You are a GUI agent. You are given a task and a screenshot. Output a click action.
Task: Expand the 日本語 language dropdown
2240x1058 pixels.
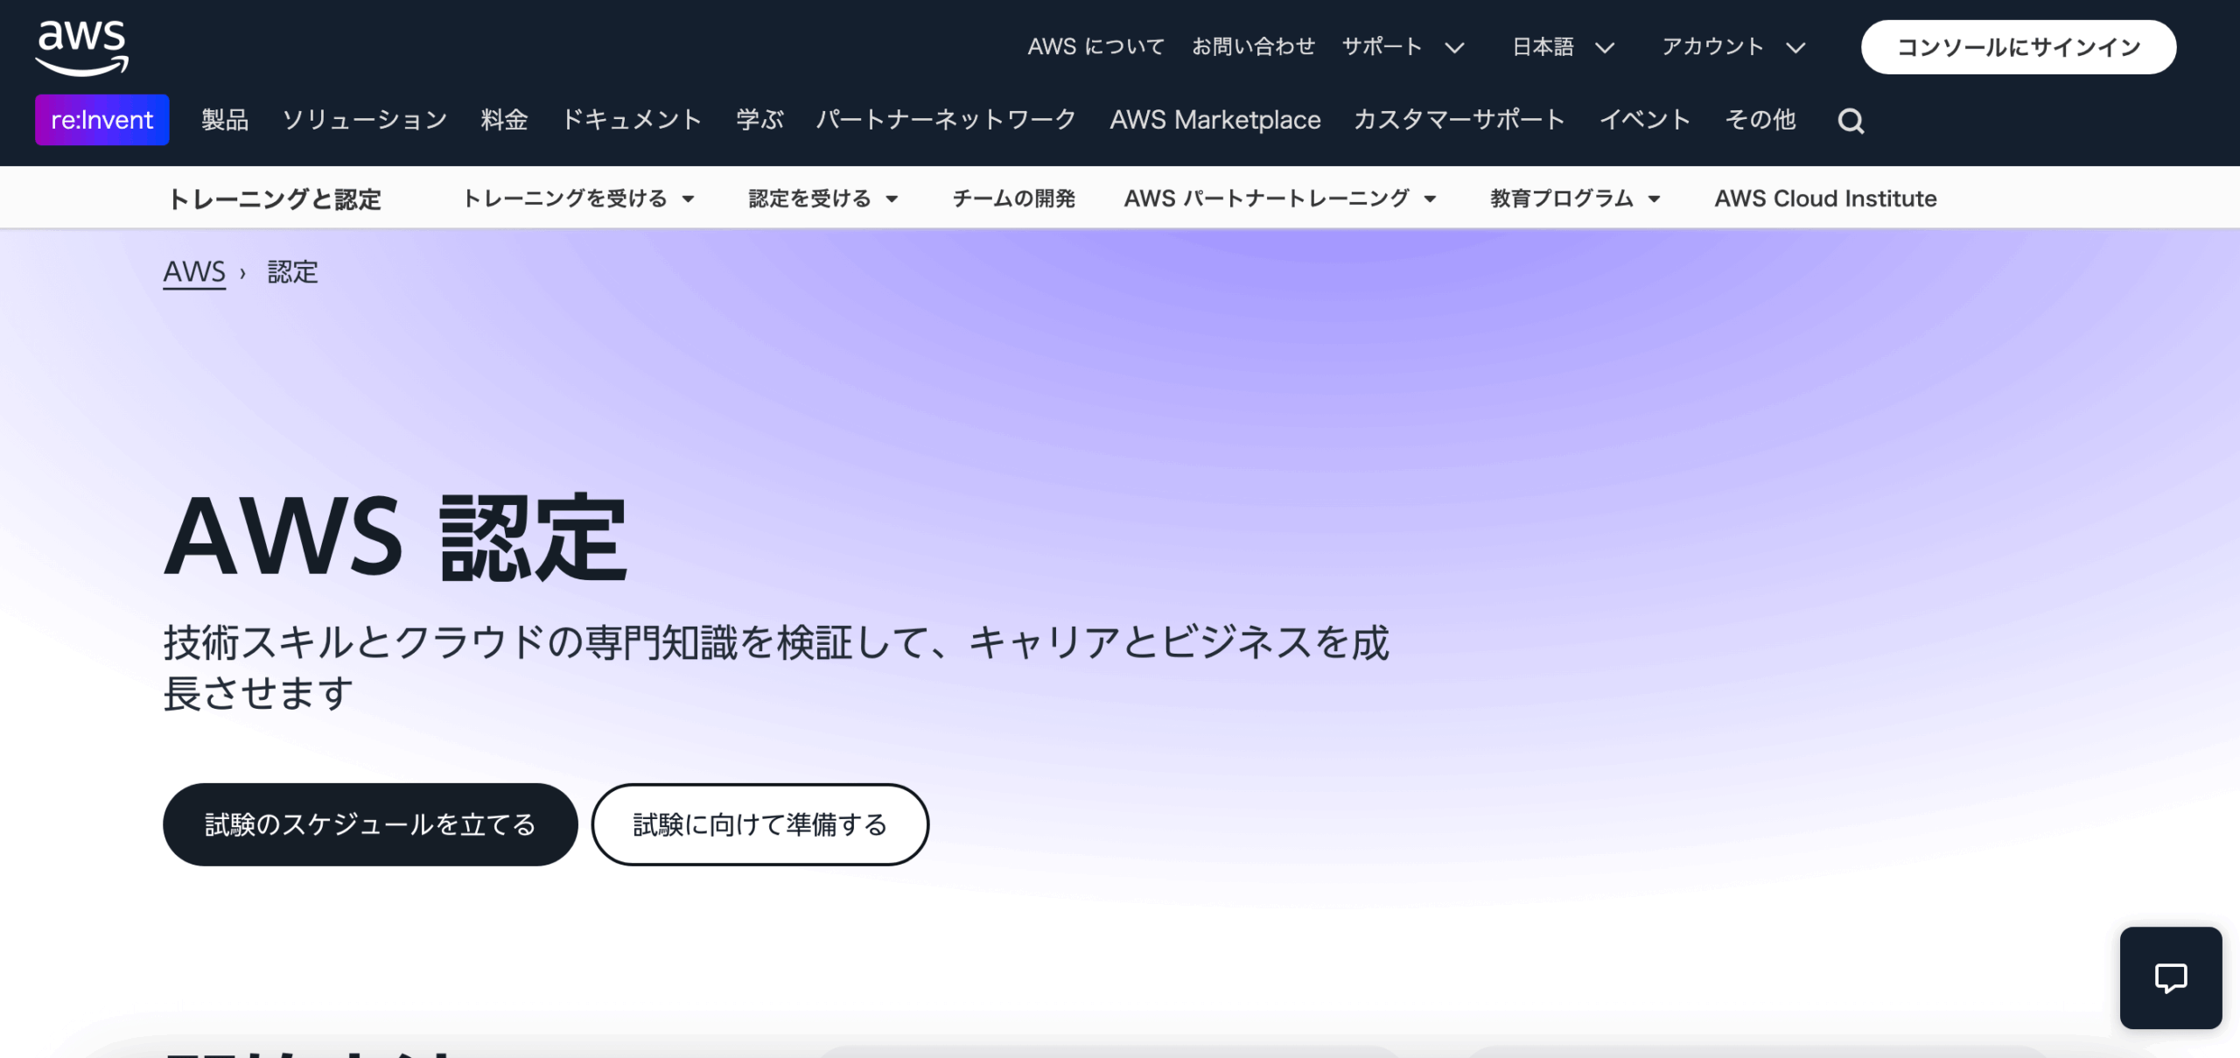[1563, 46]
